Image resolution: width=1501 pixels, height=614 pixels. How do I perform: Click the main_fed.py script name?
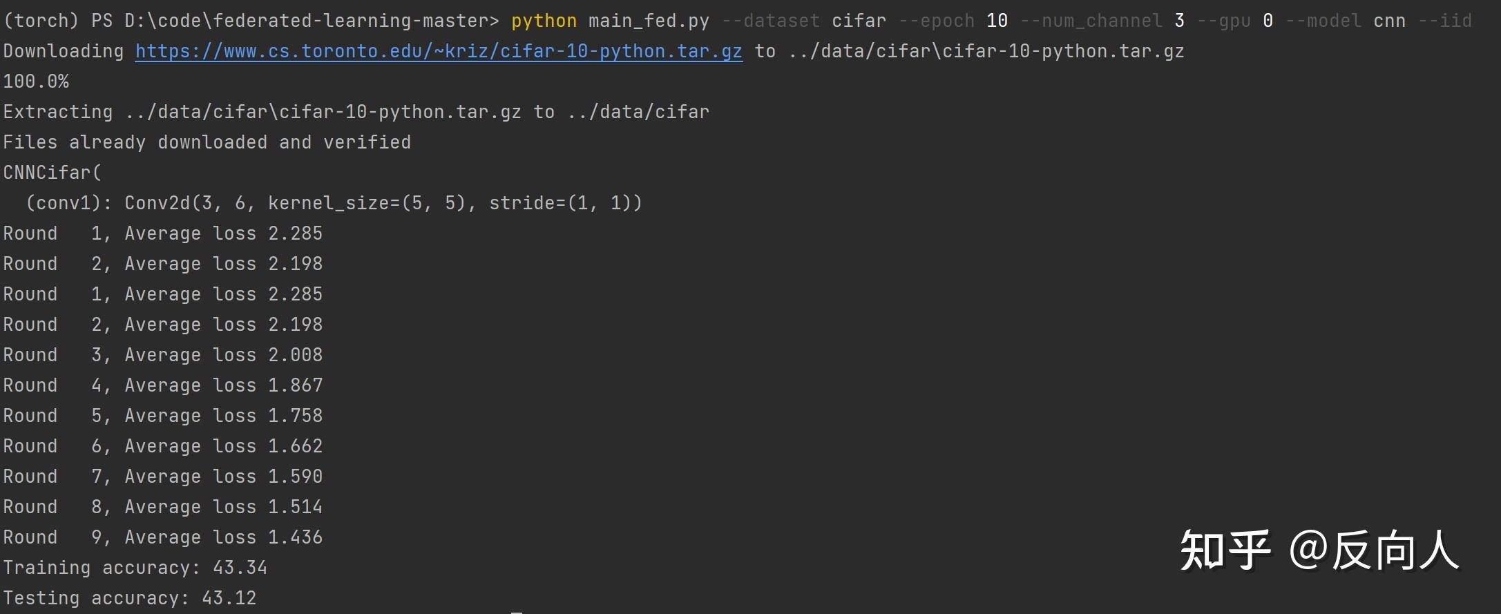pyautogui.click(x=649, y=21)
